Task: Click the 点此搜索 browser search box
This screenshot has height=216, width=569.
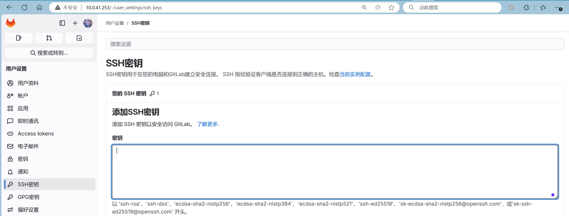Action: [x=452, y=7]
